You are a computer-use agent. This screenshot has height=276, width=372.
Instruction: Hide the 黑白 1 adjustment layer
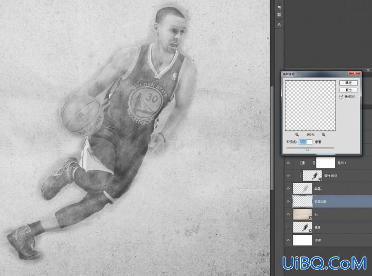pyautogui.click(x=288, y=163)
